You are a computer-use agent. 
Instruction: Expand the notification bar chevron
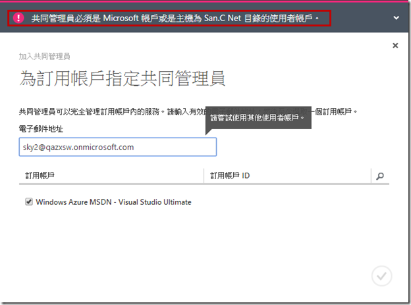pos(396,18)
